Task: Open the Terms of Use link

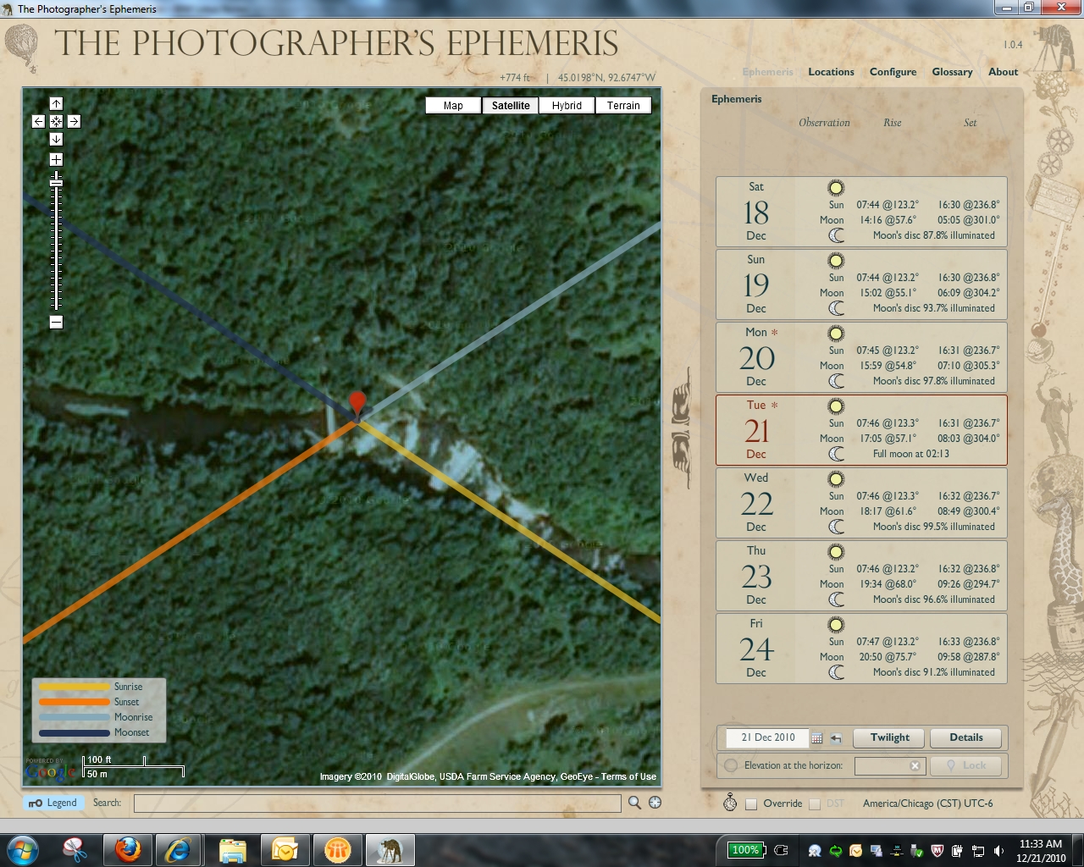Action: (x=628, y=776)
